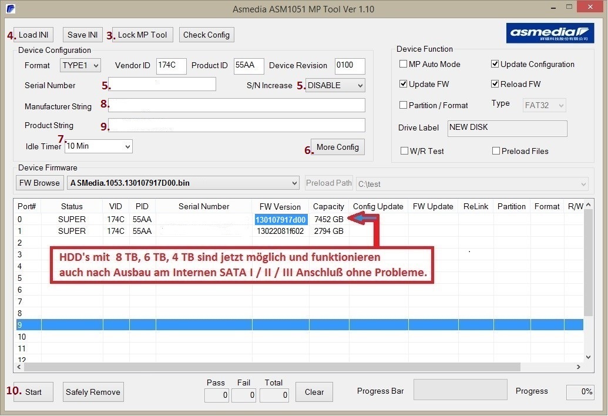Click the Progress Bar indicator

(461, 390)
